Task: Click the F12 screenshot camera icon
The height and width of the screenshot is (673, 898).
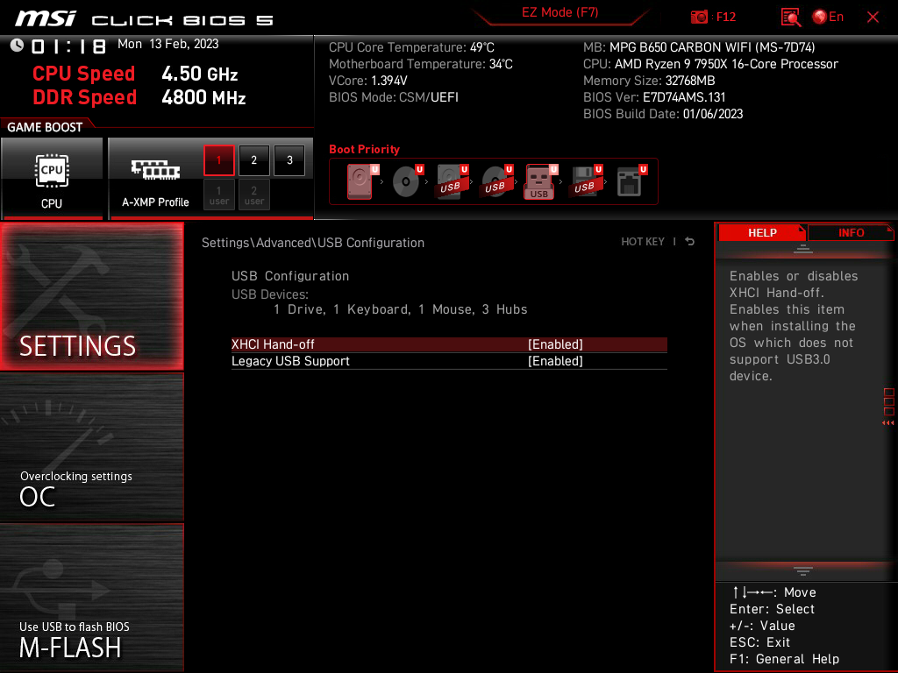Action: (699, 18)
